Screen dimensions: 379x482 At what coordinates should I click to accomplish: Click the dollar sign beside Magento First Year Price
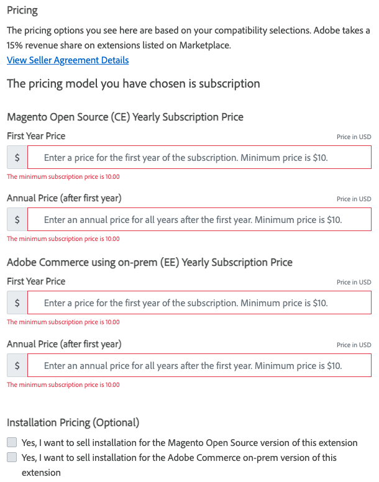point(17,158)
